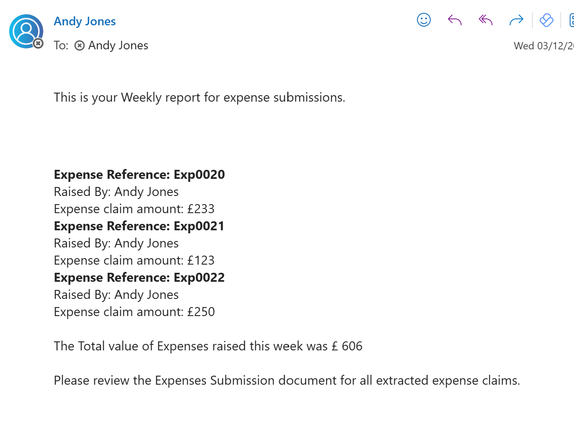This screenshot has width=574, height=422.
Task: Open sender Andy Jones contact card from header name
Action: point(85,21)
